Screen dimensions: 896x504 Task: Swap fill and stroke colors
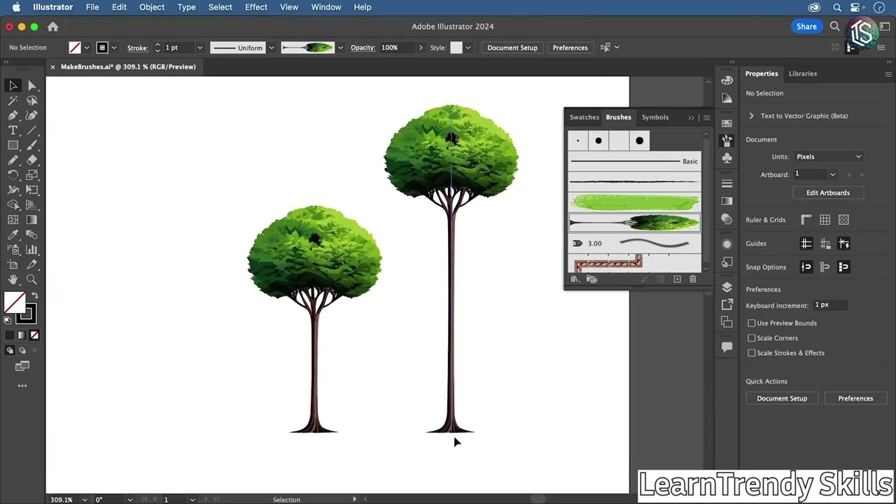34,296
